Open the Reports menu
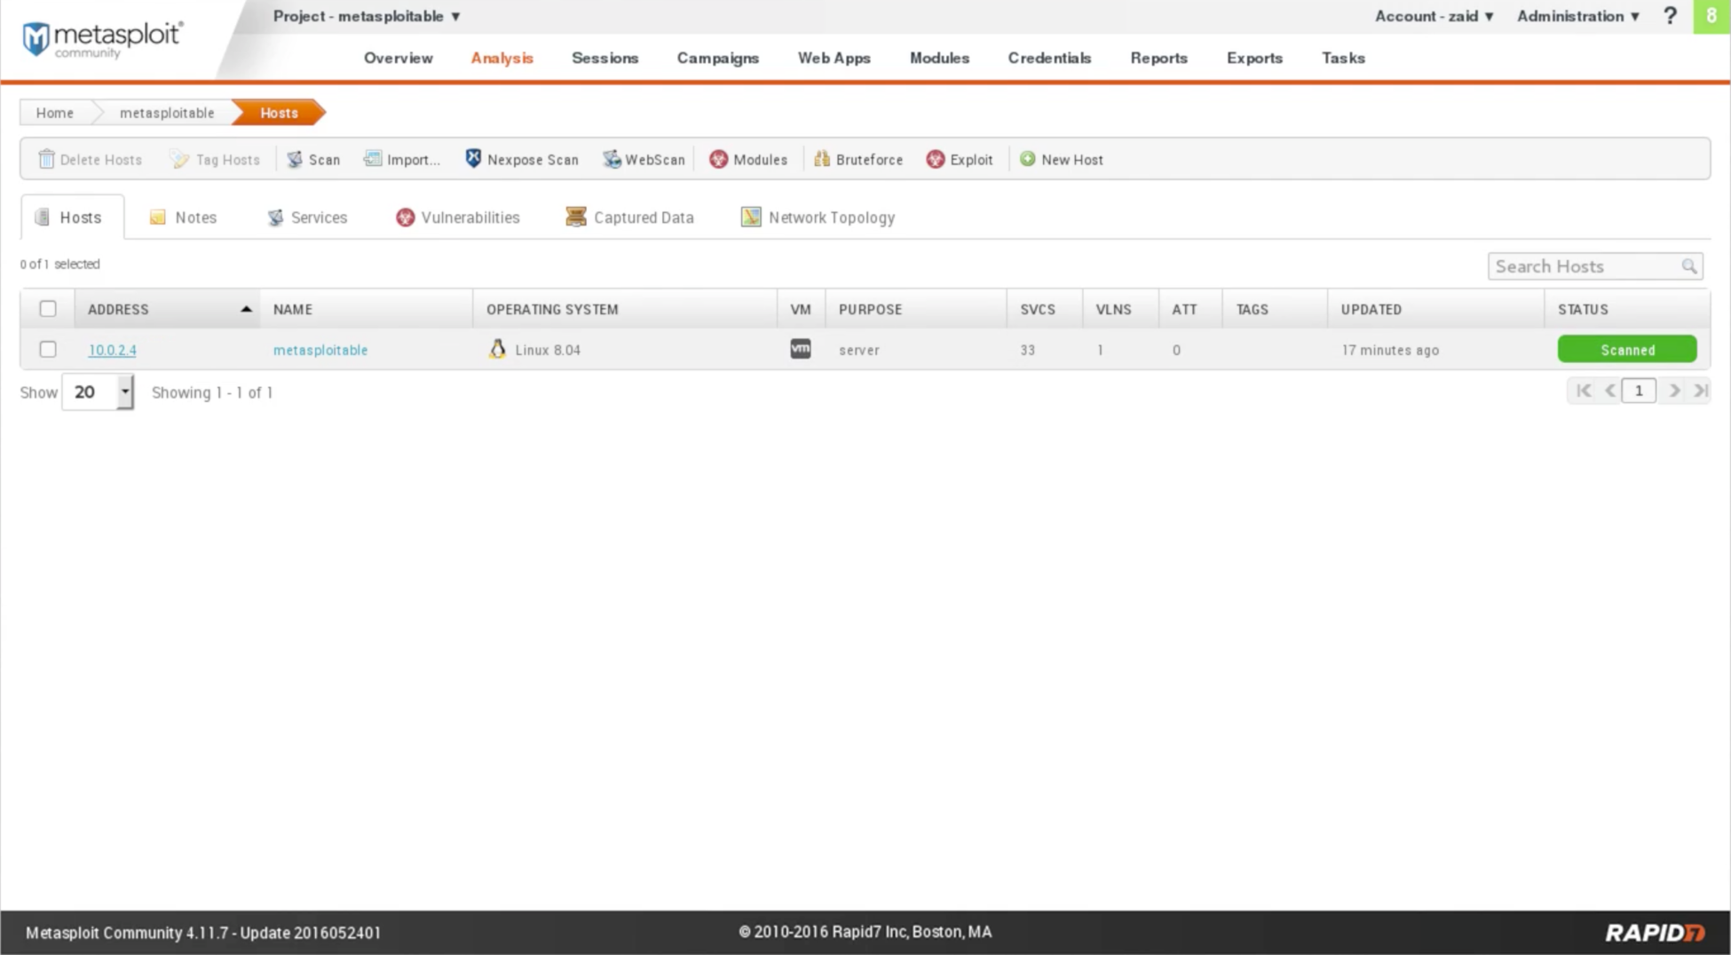This screenshot has width=1731, height=955. (x=1158, y=58)
